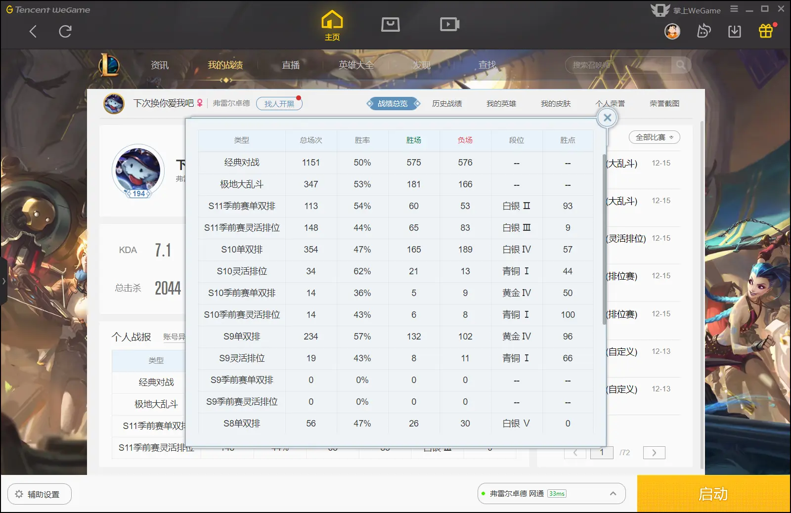Click the S9单双排 row in popup
This screenshot has height=513, width=791.
tap(396, 337)
